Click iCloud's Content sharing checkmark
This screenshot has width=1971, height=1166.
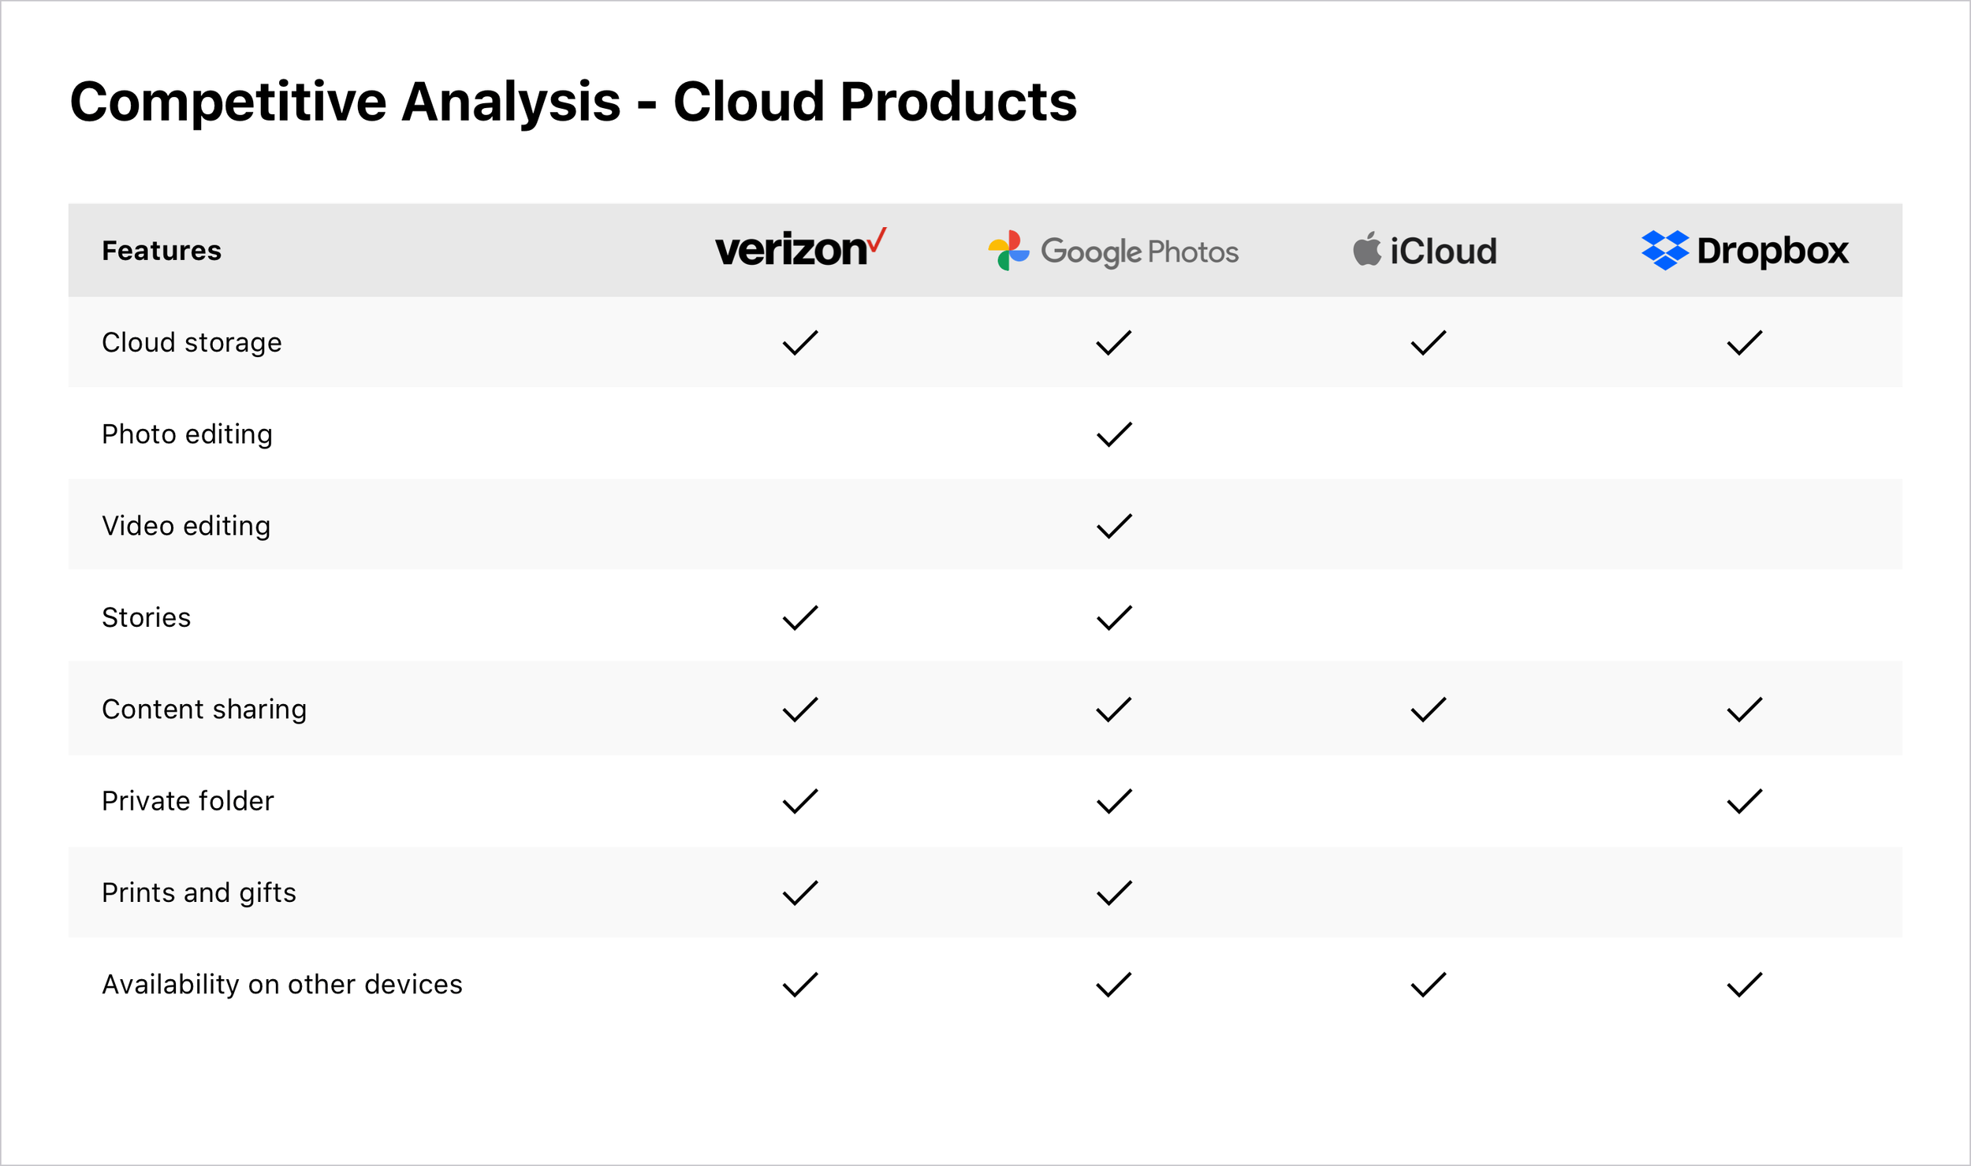(1429, 710)
